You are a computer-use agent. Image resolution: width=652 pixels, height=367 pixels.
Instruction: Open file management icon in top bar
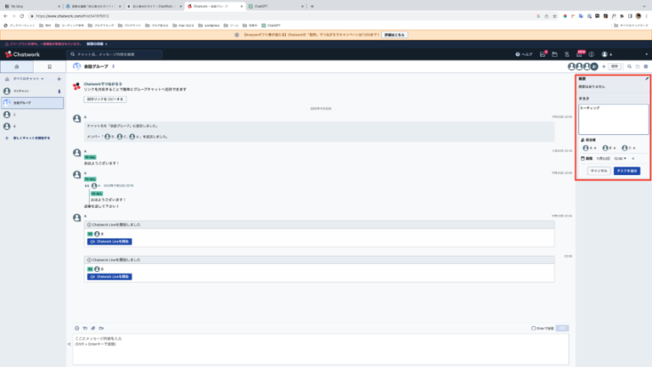coord(555,54)
